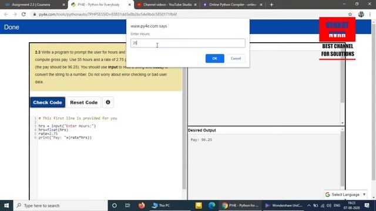This screenshot has height=211, width=376.
Task: Open the taskbar clock and date
Action: (351, 206)
